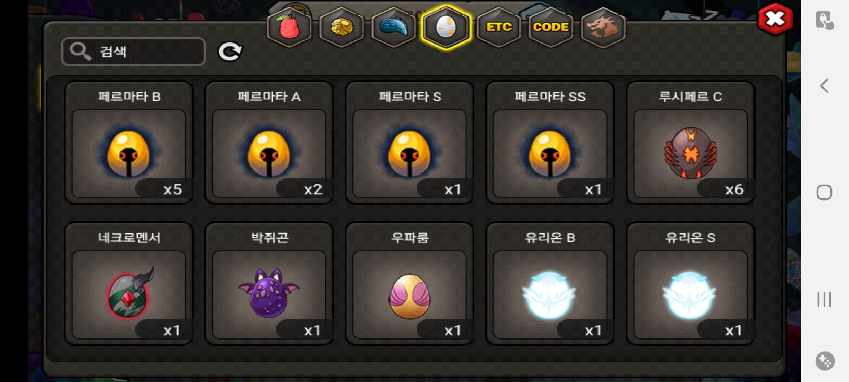Click the refresh arrow next to search
849x382 pixels.
click(x=230, y=51)
